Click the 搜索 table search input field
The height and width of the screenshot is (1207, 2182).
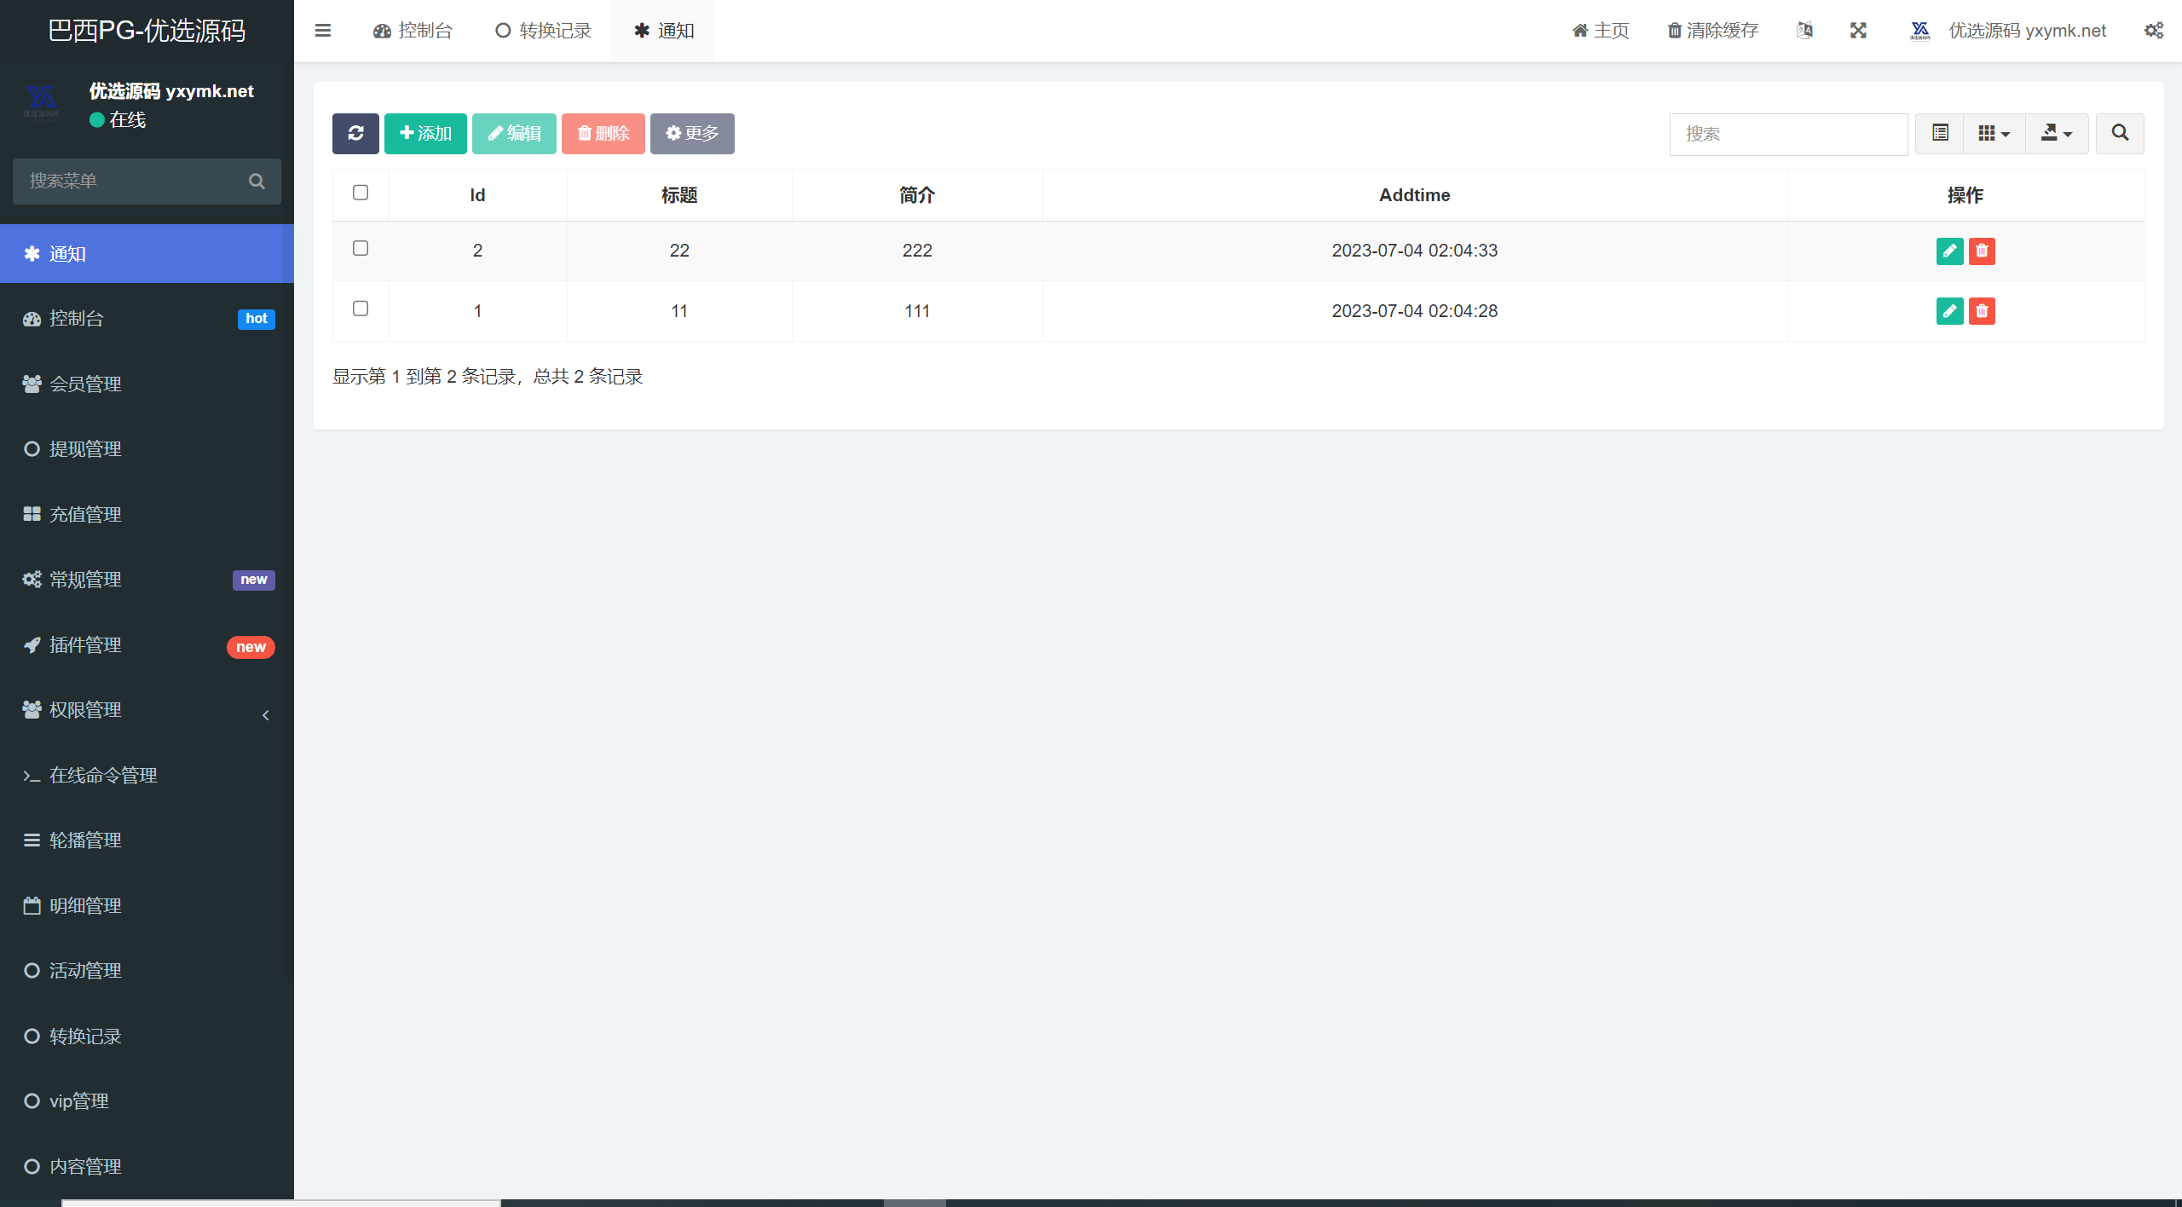1787,134
